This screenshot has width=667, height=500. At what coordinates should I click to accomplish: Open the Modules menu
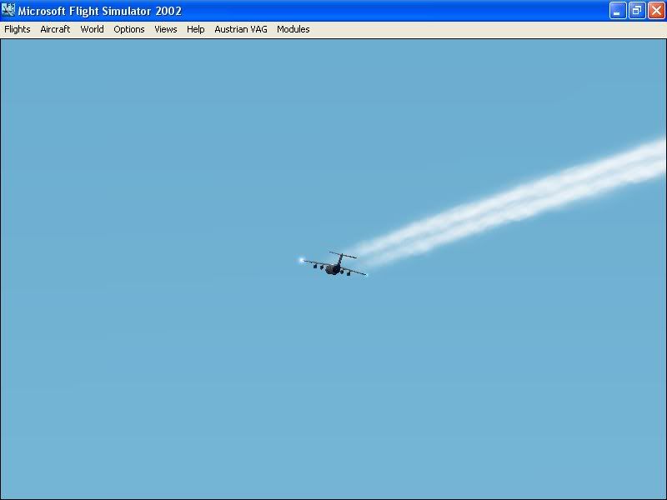tap(293, 29)
